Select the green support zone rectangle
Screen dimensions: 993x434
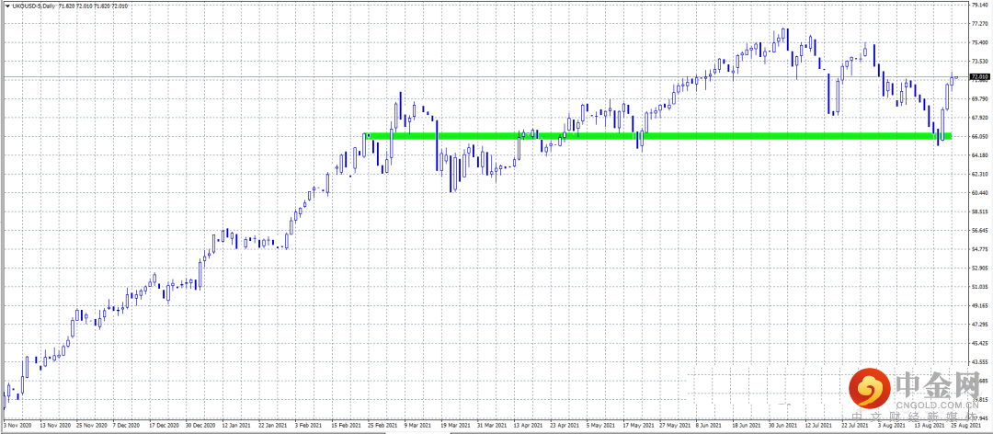point(656,136)
